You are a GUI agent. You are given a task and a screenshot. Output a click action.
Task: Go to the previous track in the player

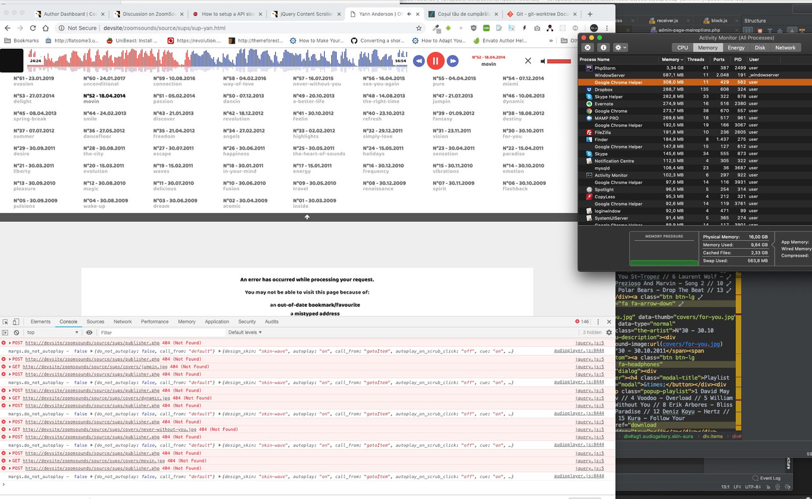[419, 61]
